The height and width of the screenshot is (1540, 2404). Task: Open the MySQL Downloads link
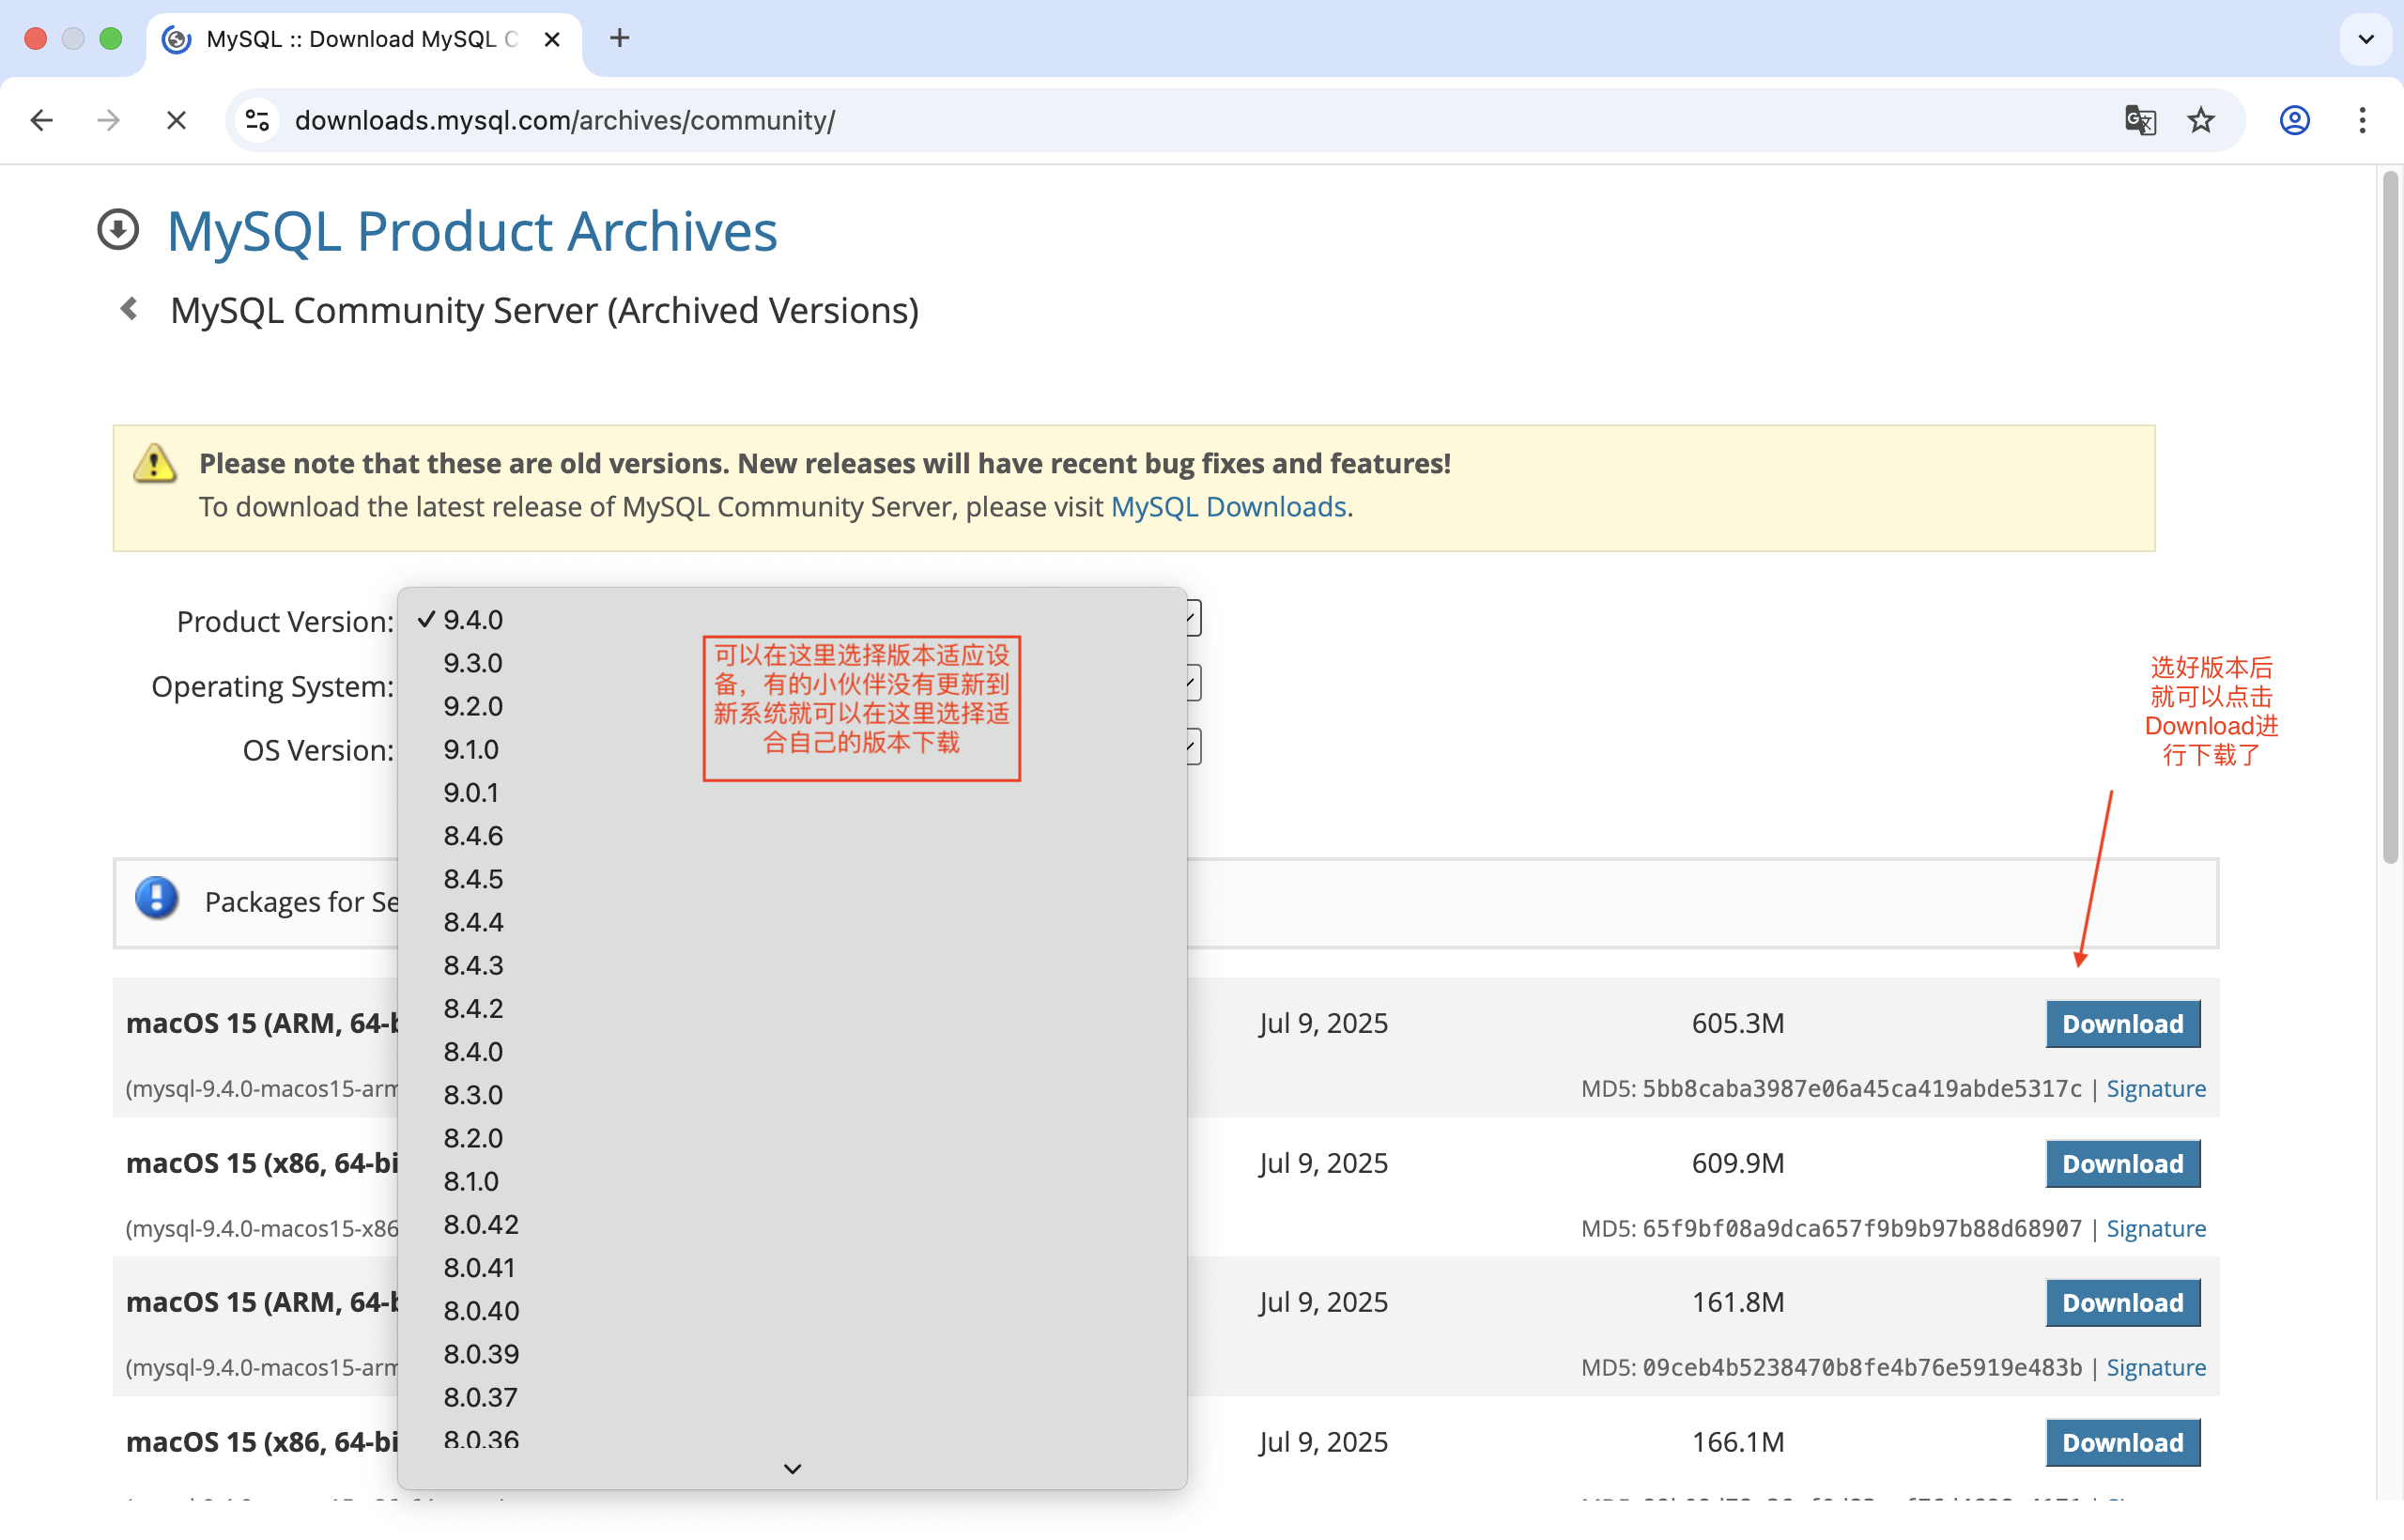pyautogui.click(x=1228, y=507)
